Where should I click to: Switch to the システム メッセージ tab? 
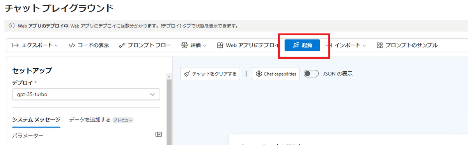(36, 120)
